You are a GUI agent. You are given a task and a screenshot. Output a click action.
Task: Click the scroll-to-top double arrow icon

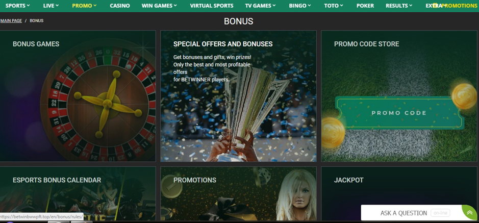pyautogui.click(x=470, y=213)
